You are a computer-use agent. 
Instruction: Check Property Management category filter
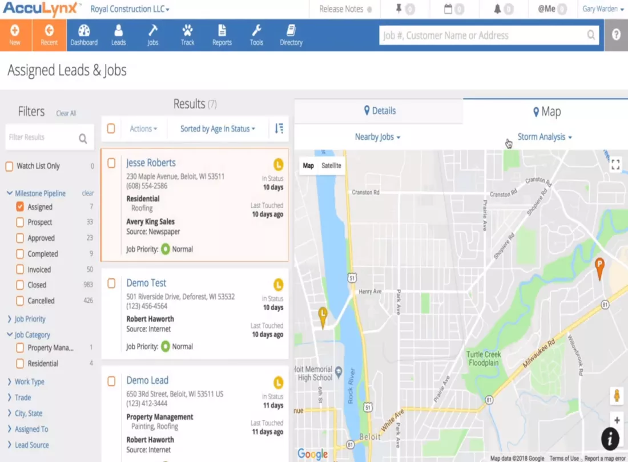pyautogui.click(x=20, y=347)
